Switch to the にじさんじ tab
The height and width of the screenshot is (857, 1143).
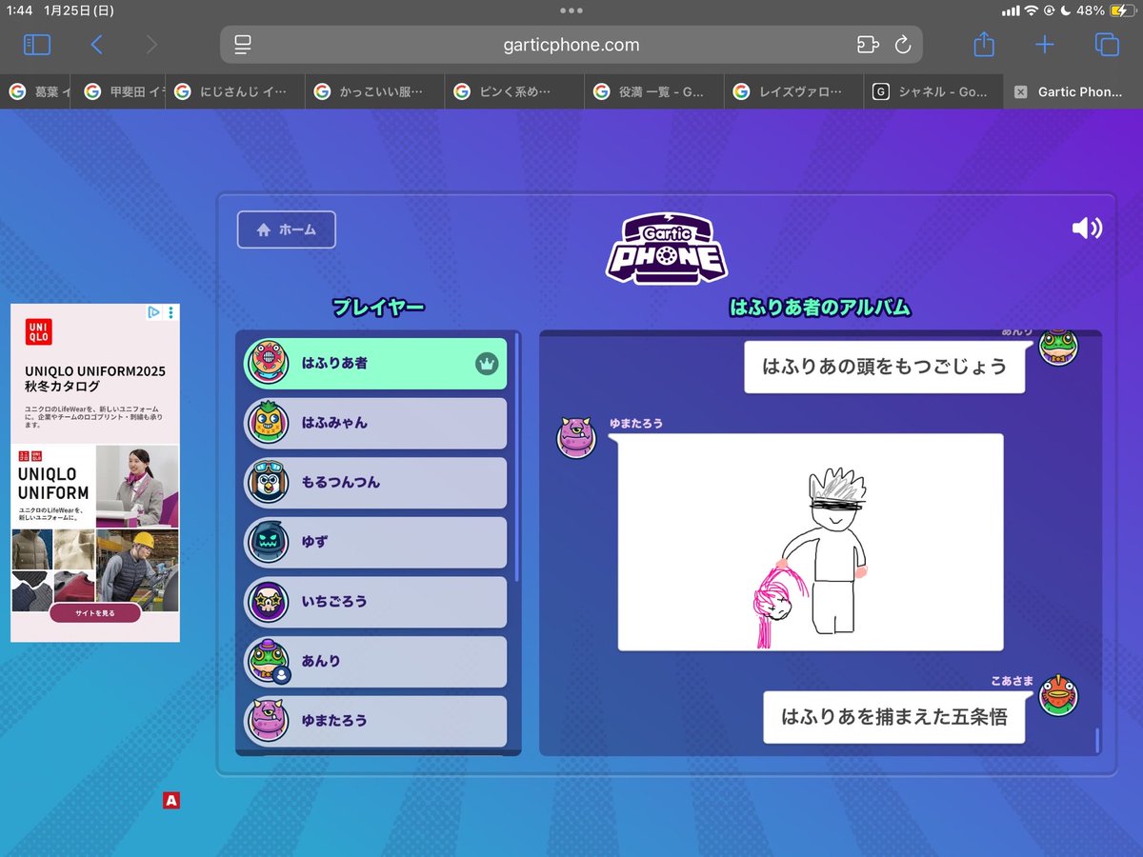[235, 91]
